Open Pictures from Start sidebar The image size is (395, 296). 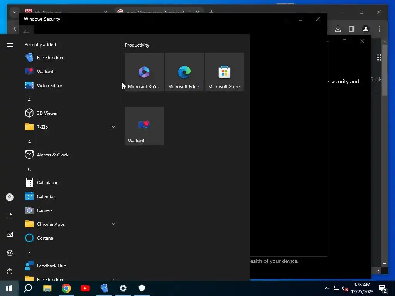[10, 234]
